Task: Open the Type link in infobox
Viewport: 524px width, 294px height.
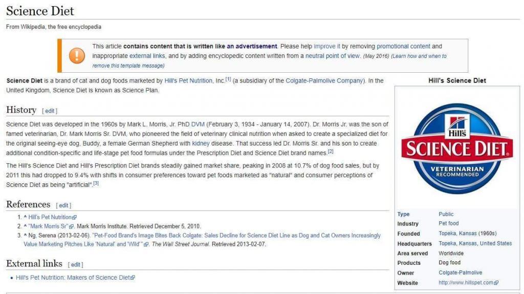Action: tap(403, 214)
